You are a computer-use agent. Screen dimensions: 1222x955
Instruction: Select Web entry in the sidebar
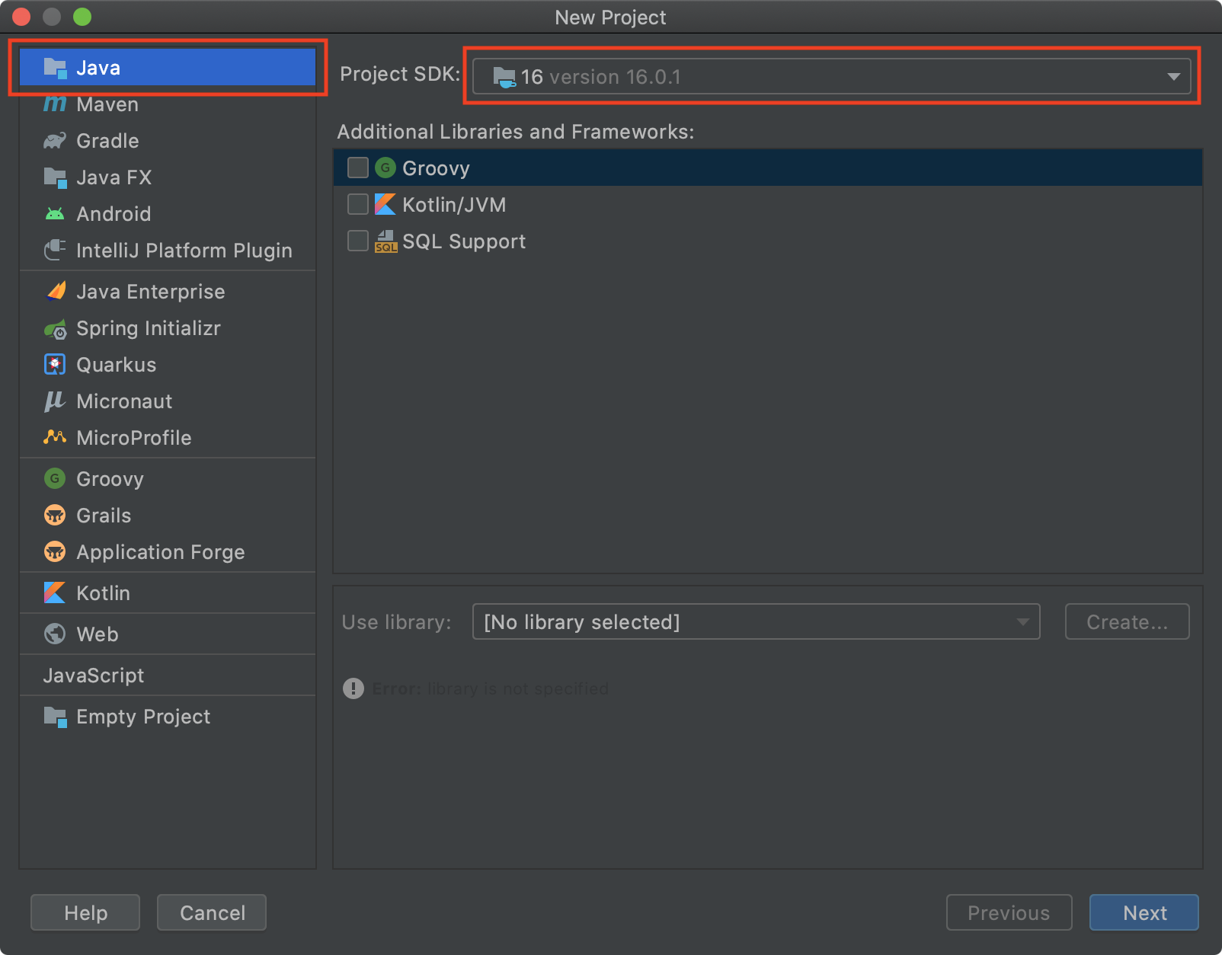168,634
